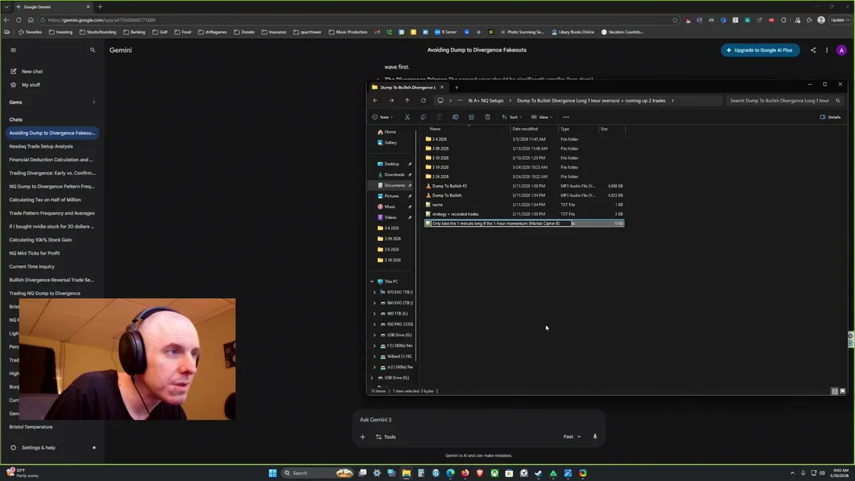The width and height of the screenshot is (855, 481).
Task: Click the Explorer refresh icon
Action: [x=423, y=101]
